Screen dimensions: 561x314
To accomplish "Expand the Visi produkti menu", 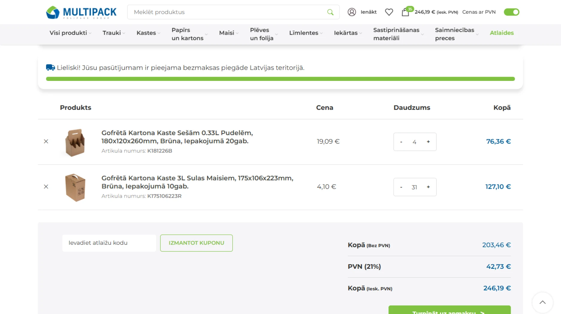I will tap(70, 33).
